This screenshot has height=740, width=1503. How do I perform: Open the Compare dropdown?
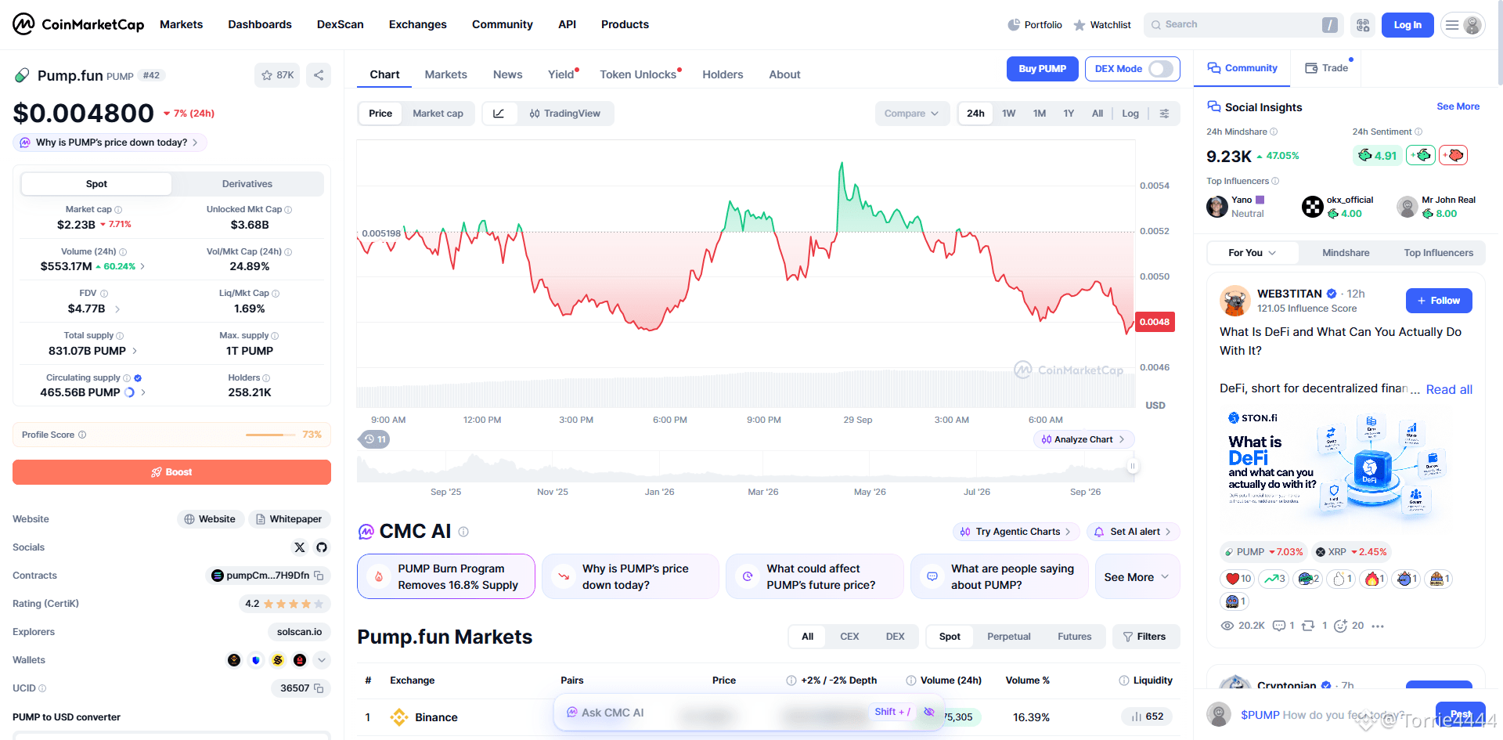[912, 114]
